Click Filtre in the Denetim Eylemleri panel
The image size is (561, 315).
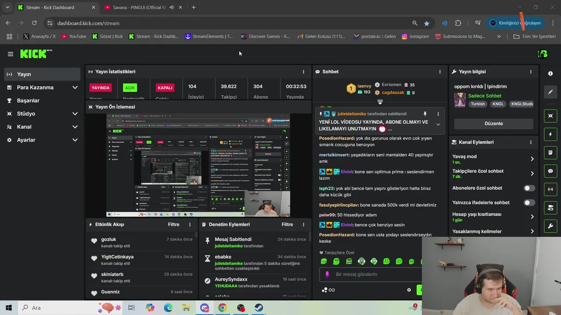(287, 224)
